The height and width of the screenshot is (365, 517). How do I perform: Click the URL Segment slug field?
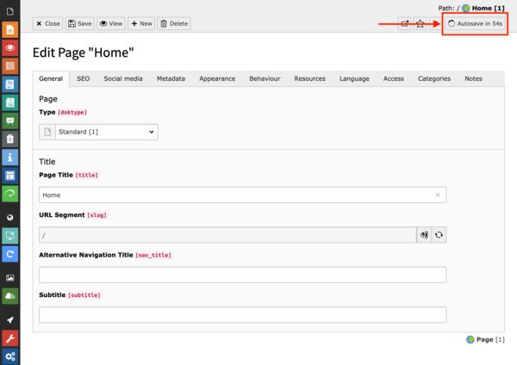227,235
